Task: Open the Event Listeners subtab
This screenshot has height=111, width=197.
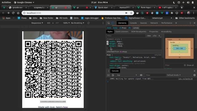Action: (122, 31)
